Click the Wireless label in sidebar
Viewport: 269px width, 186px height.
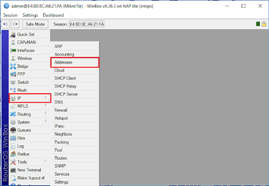coord(24,58)
